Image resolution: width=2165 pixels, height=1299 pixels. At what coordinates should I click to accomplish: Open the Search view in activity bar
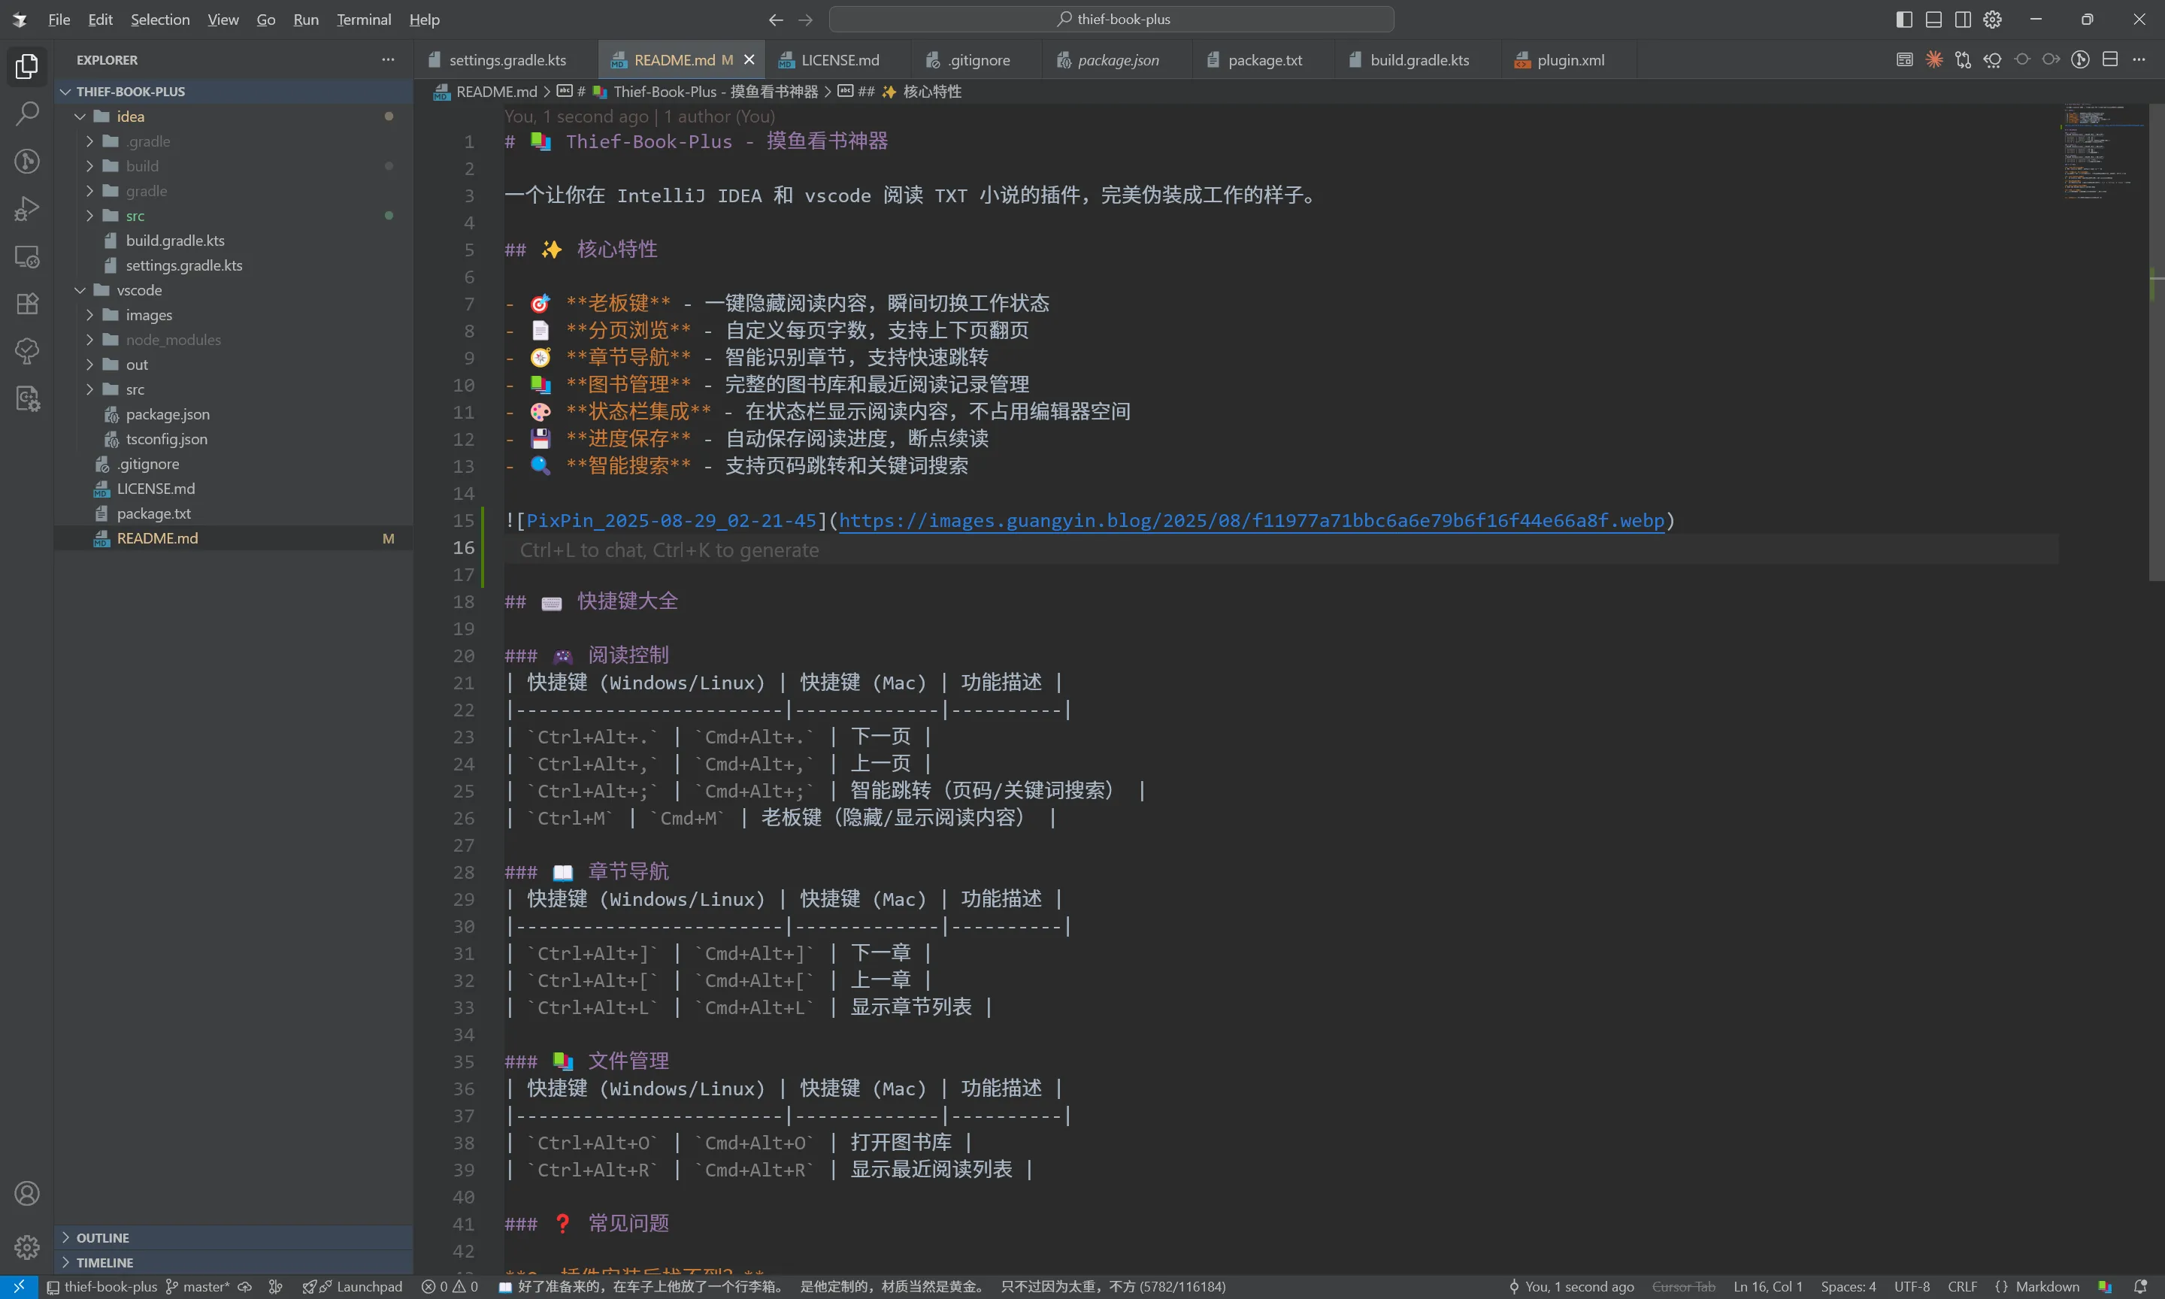[27, 114]
